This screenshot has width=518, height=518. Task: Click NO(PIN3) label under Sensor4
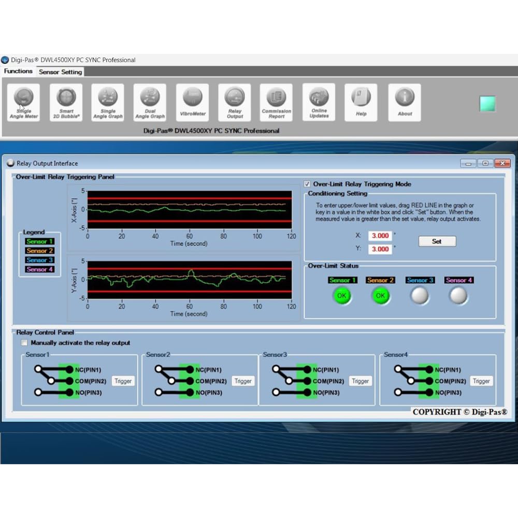tap(448, 393)
